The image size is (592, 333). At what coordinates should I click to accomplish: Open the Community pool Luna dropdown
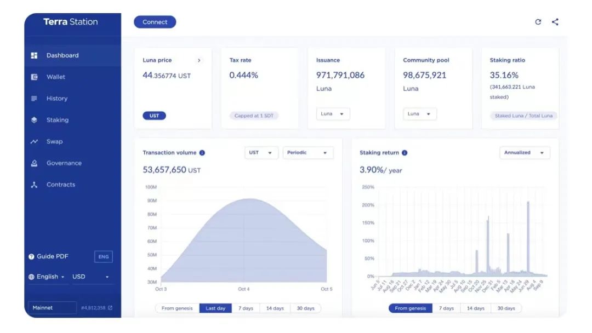[x=419, y=114]
